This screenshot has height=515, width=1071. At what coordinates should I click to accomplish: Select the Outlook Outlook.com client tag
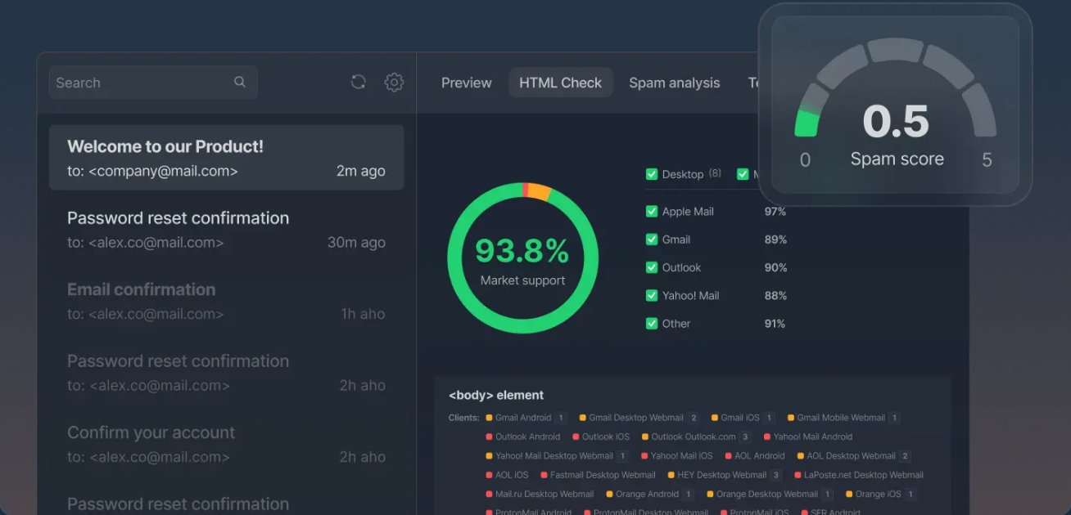[696, 437]
